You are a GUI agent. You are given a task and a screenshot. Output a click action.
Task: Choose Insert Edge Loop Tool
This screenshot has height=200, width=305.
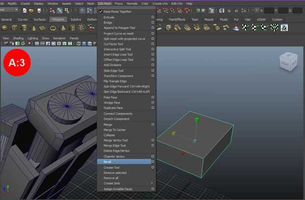tap(119, 54)
